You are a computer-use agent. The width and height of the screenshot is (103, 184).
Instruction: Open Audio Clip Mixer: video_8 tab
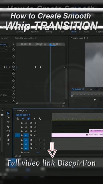(25, 38)
